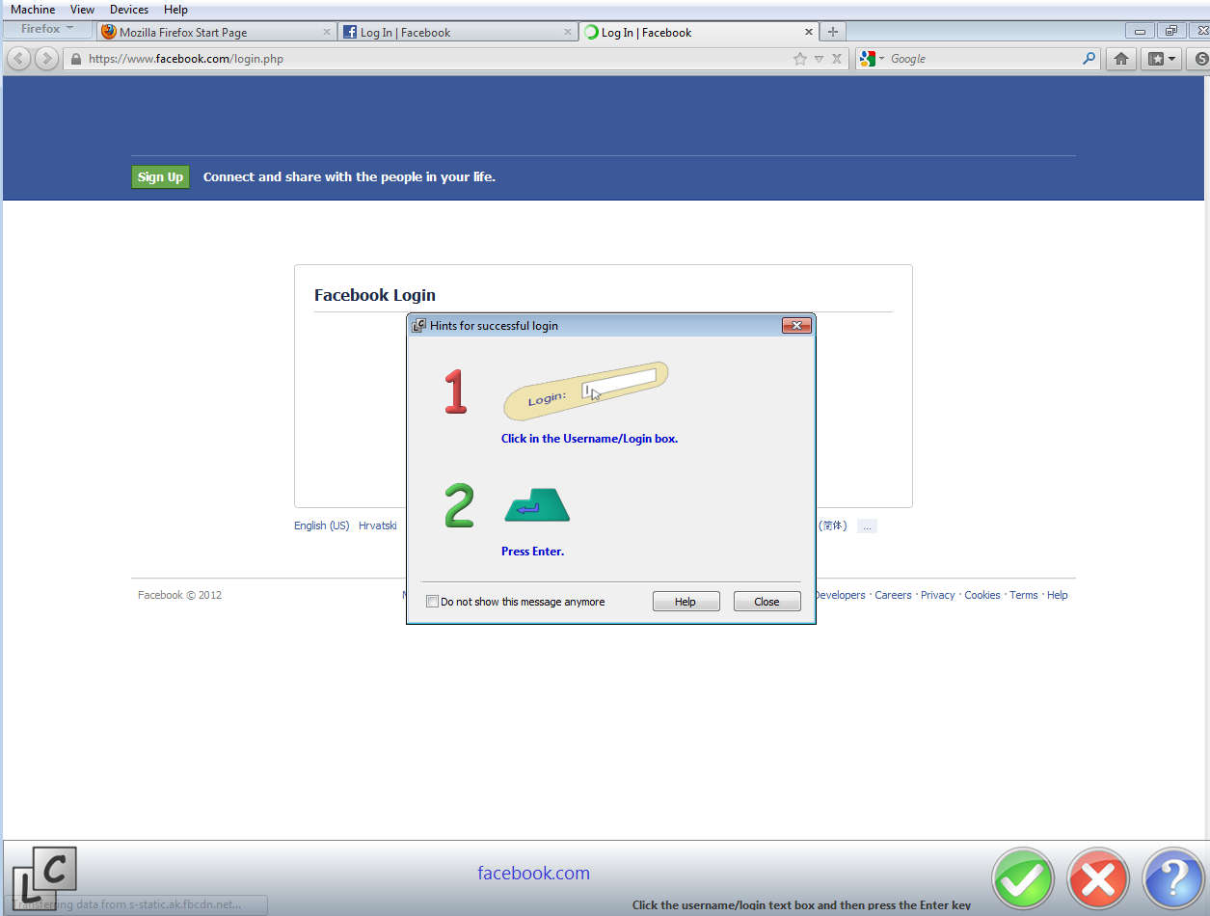Image resolution: width=1210 pixels, height=916 pixels.
Task: Click the Hints dialog title bar icon
Action: pos(418,326)
